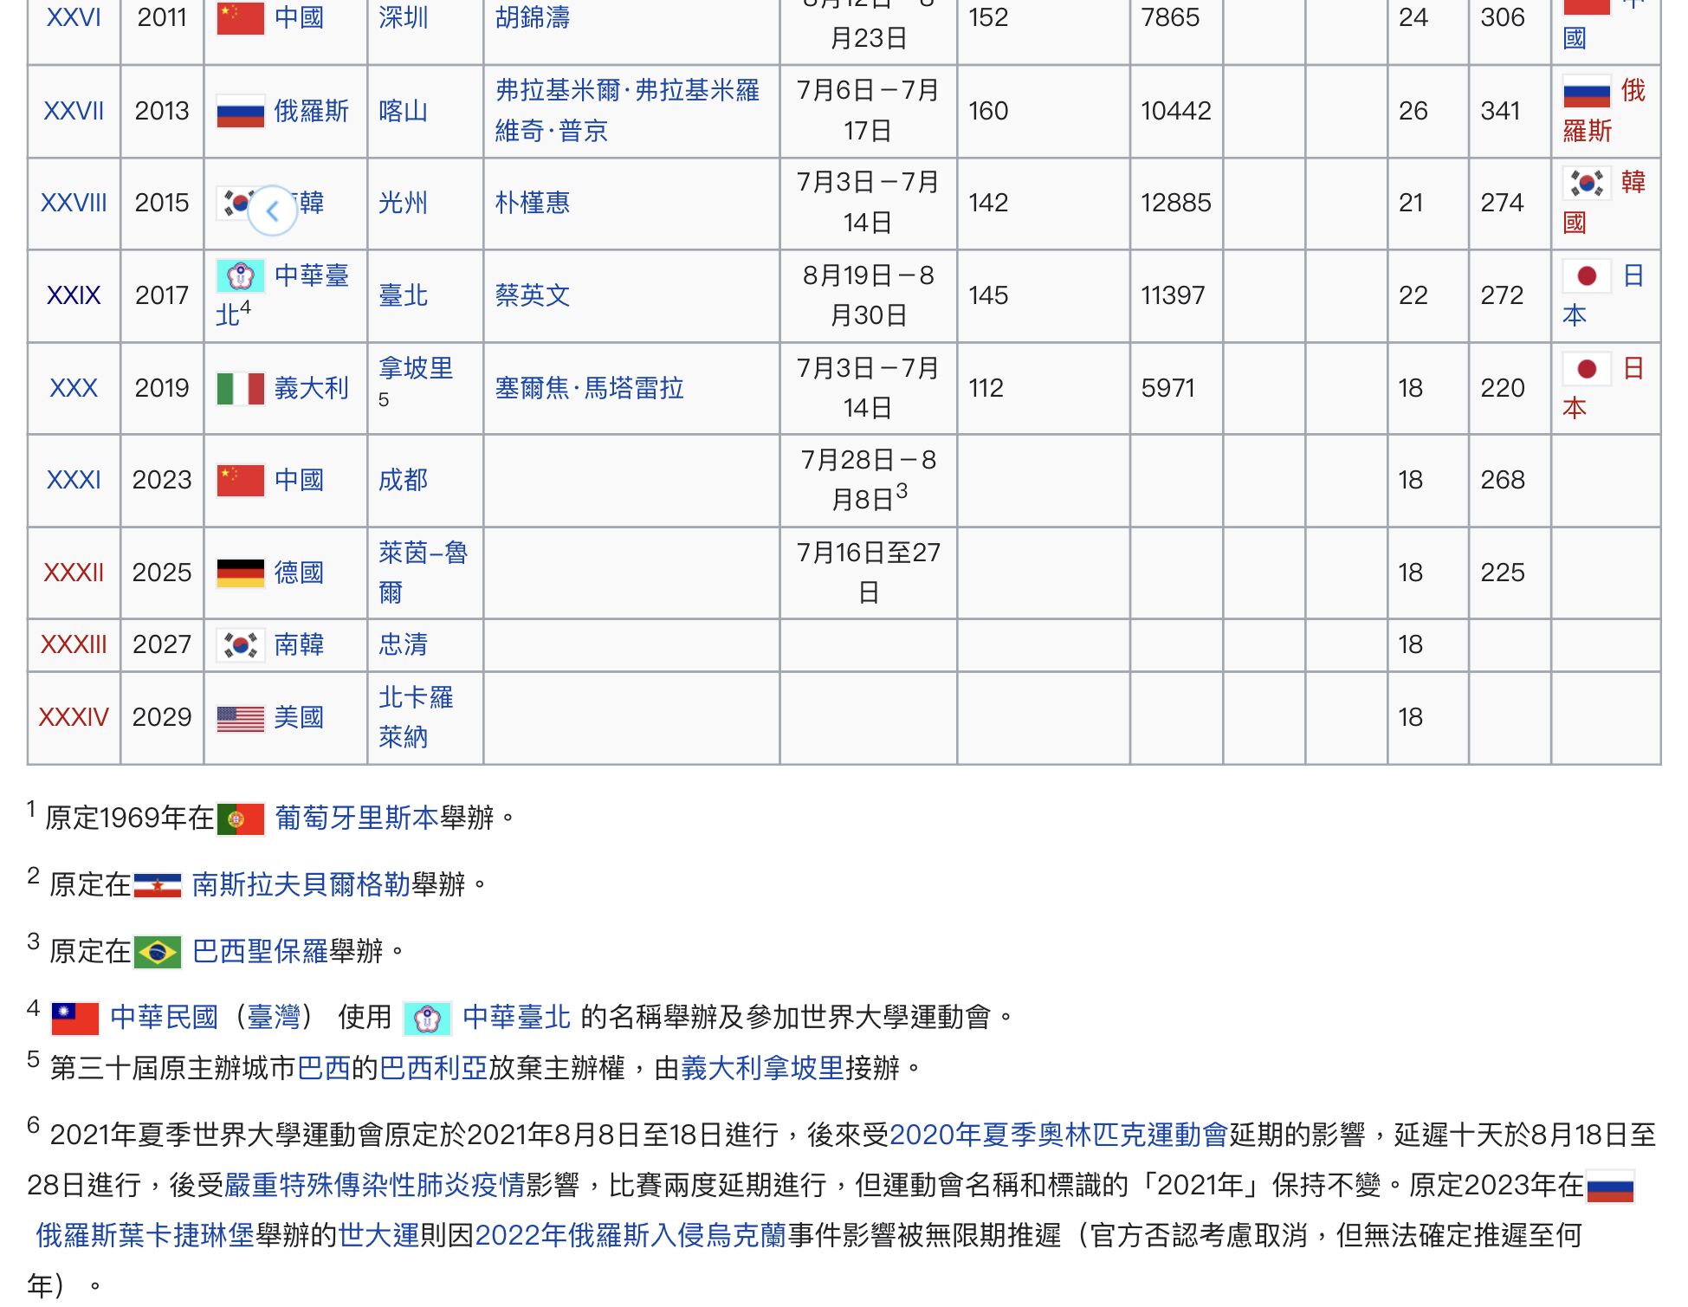Open the red XXXII edition link

pos(74,573)
